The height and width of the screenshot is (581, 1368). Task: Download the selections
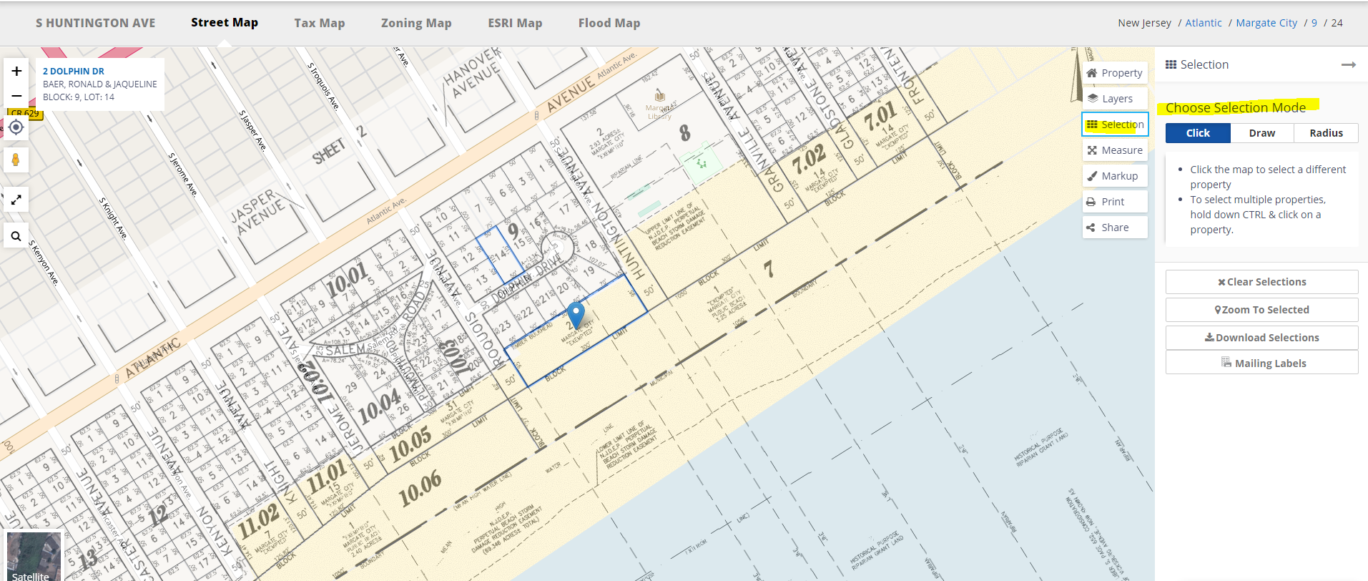point(1262,338)
